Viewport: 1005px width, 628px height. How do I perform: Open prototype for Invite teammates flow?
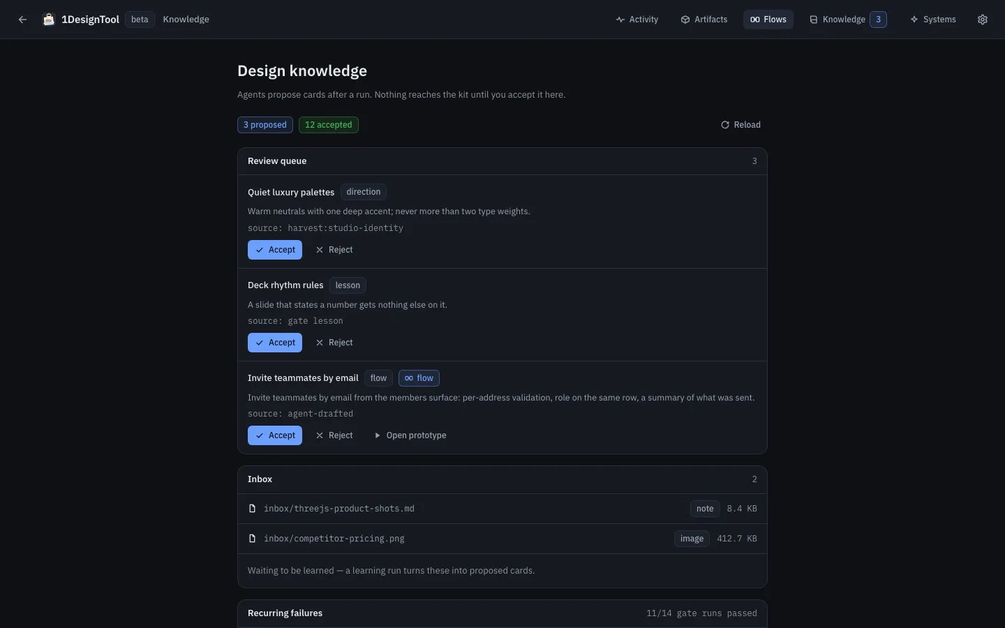click(x=410, y=435)
